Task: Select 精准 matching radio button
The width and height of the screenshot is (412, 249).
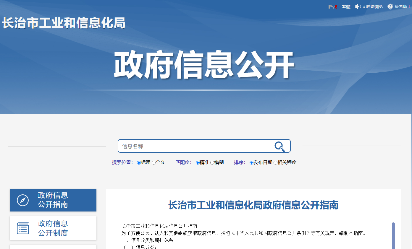Action: click(198, 162)
